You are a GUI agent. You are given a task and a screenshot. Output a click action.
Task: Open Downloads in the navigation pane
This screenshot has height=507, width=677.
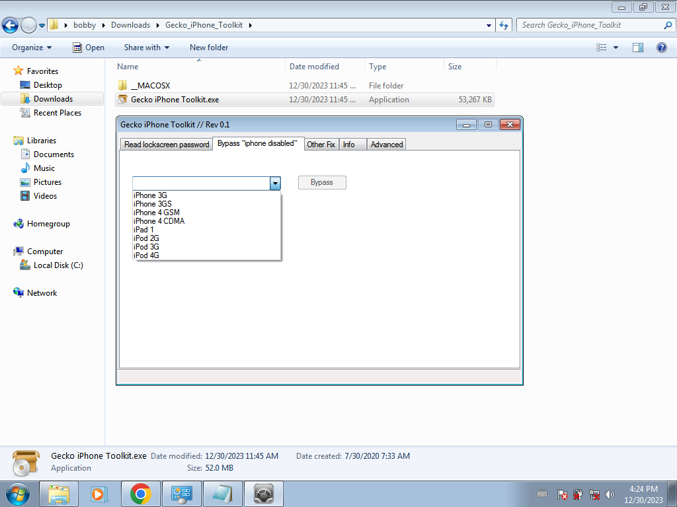point(53,99)
